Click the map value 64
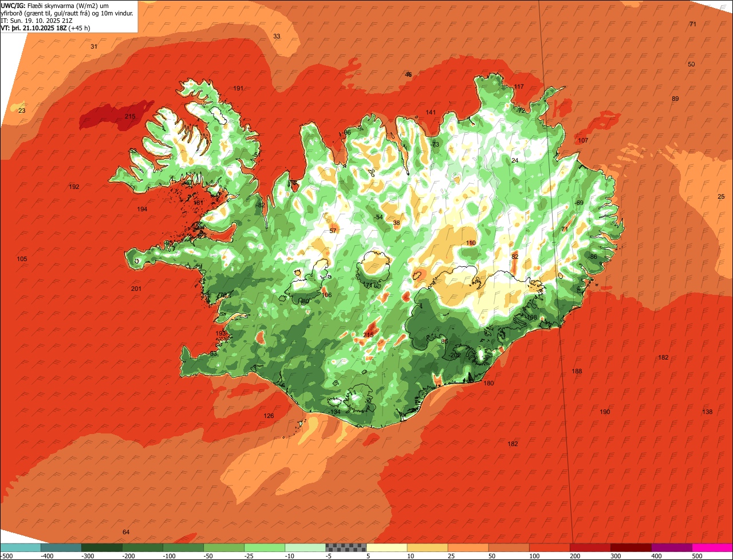The image size is (733, 560). pyautogui.click(x=126, y=532)
